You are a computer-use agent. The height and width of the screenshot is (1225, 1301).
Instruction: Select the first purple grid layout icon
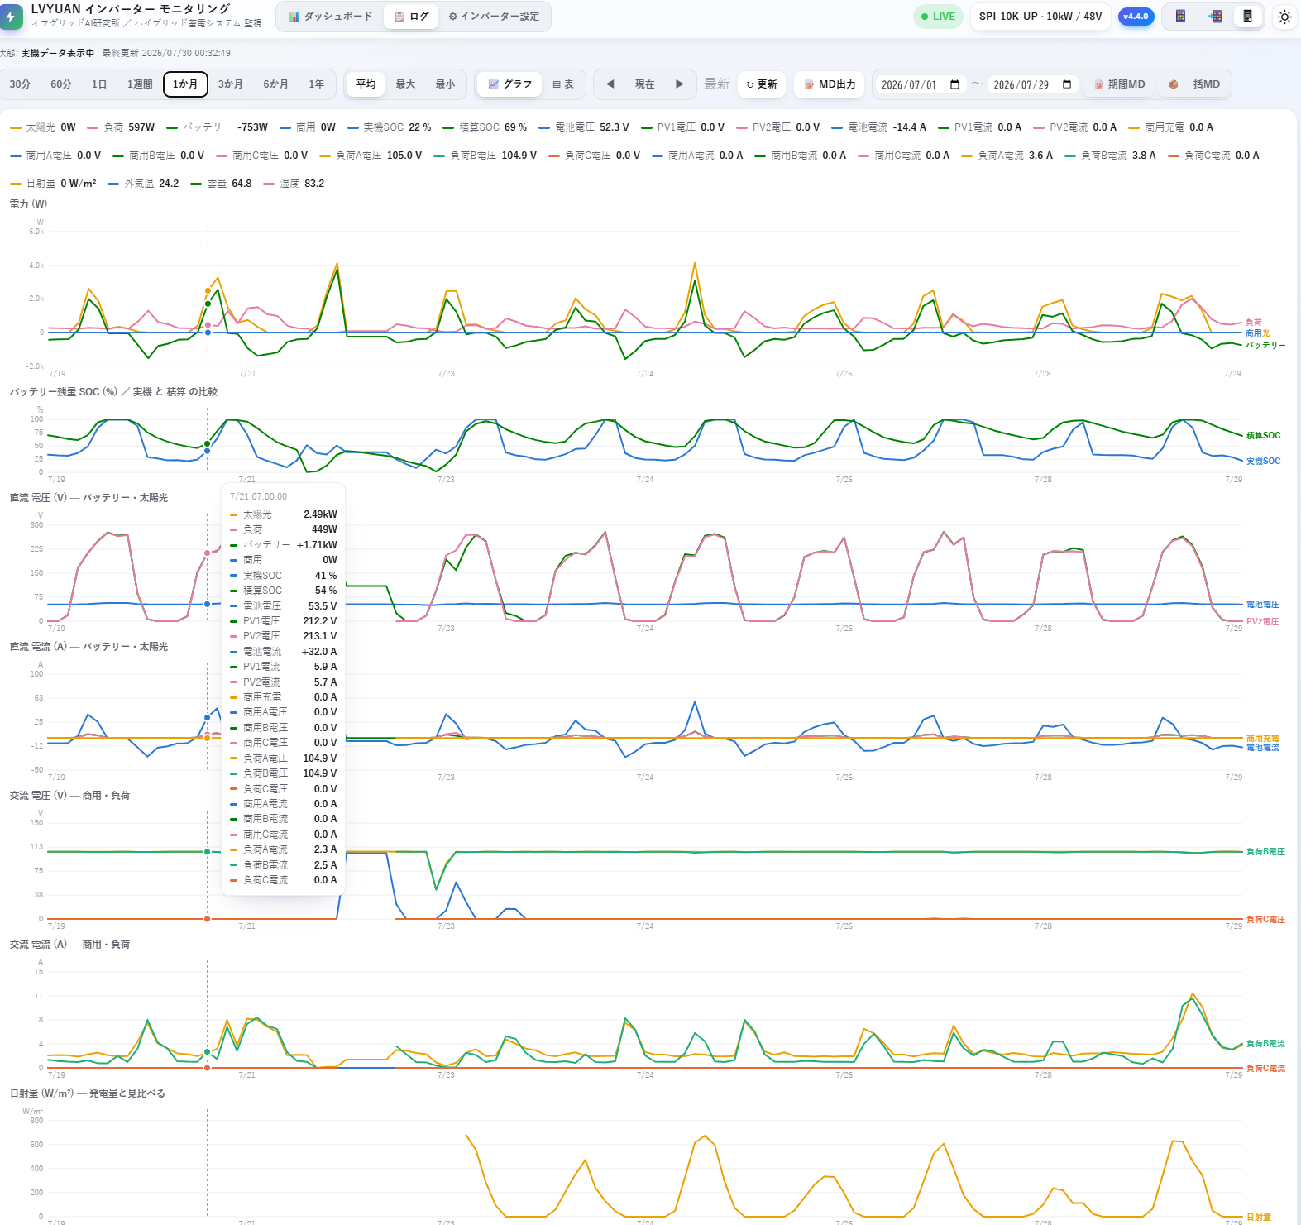coord(1180,17)
